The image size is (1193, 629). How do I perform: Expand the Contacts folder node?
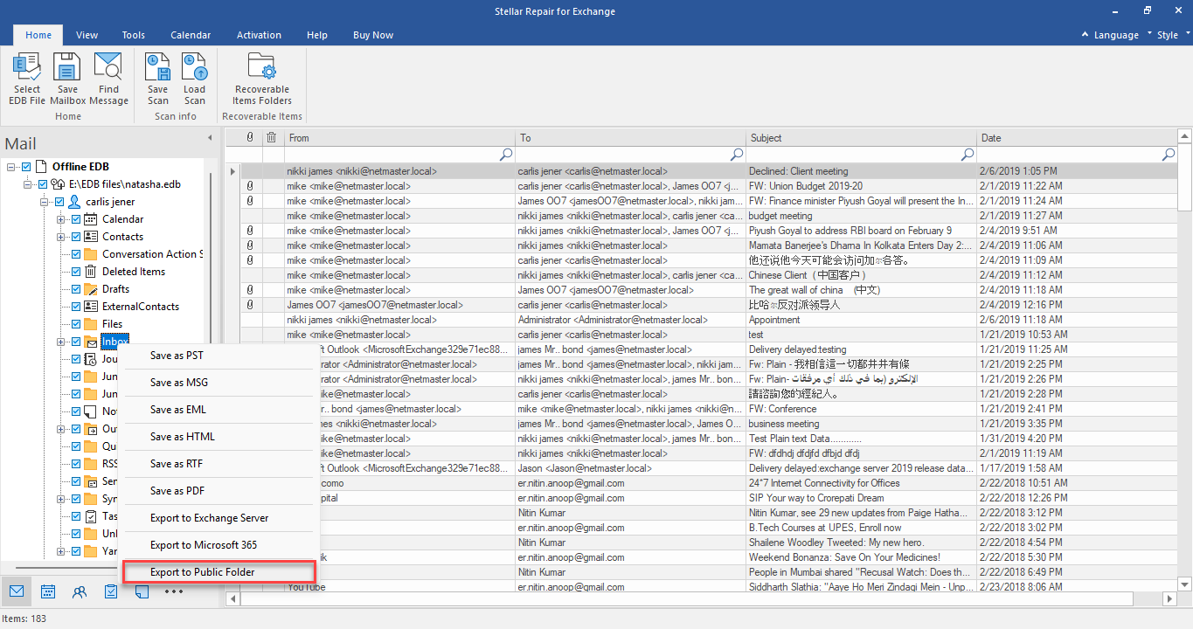tap(62, 237)
